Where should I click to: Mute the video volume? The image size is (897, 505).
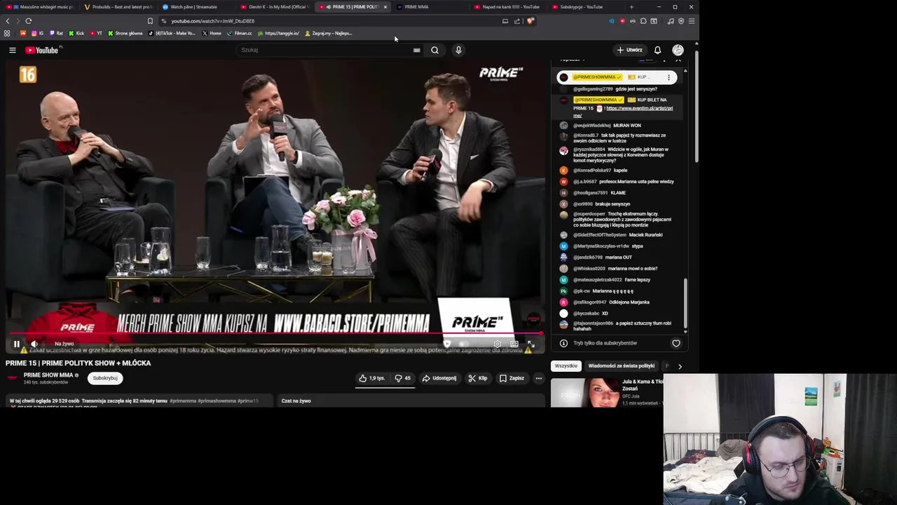[34, 344]
